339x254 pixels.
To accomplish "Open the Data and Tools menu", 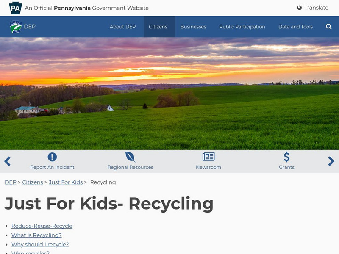I will (295, 27).
